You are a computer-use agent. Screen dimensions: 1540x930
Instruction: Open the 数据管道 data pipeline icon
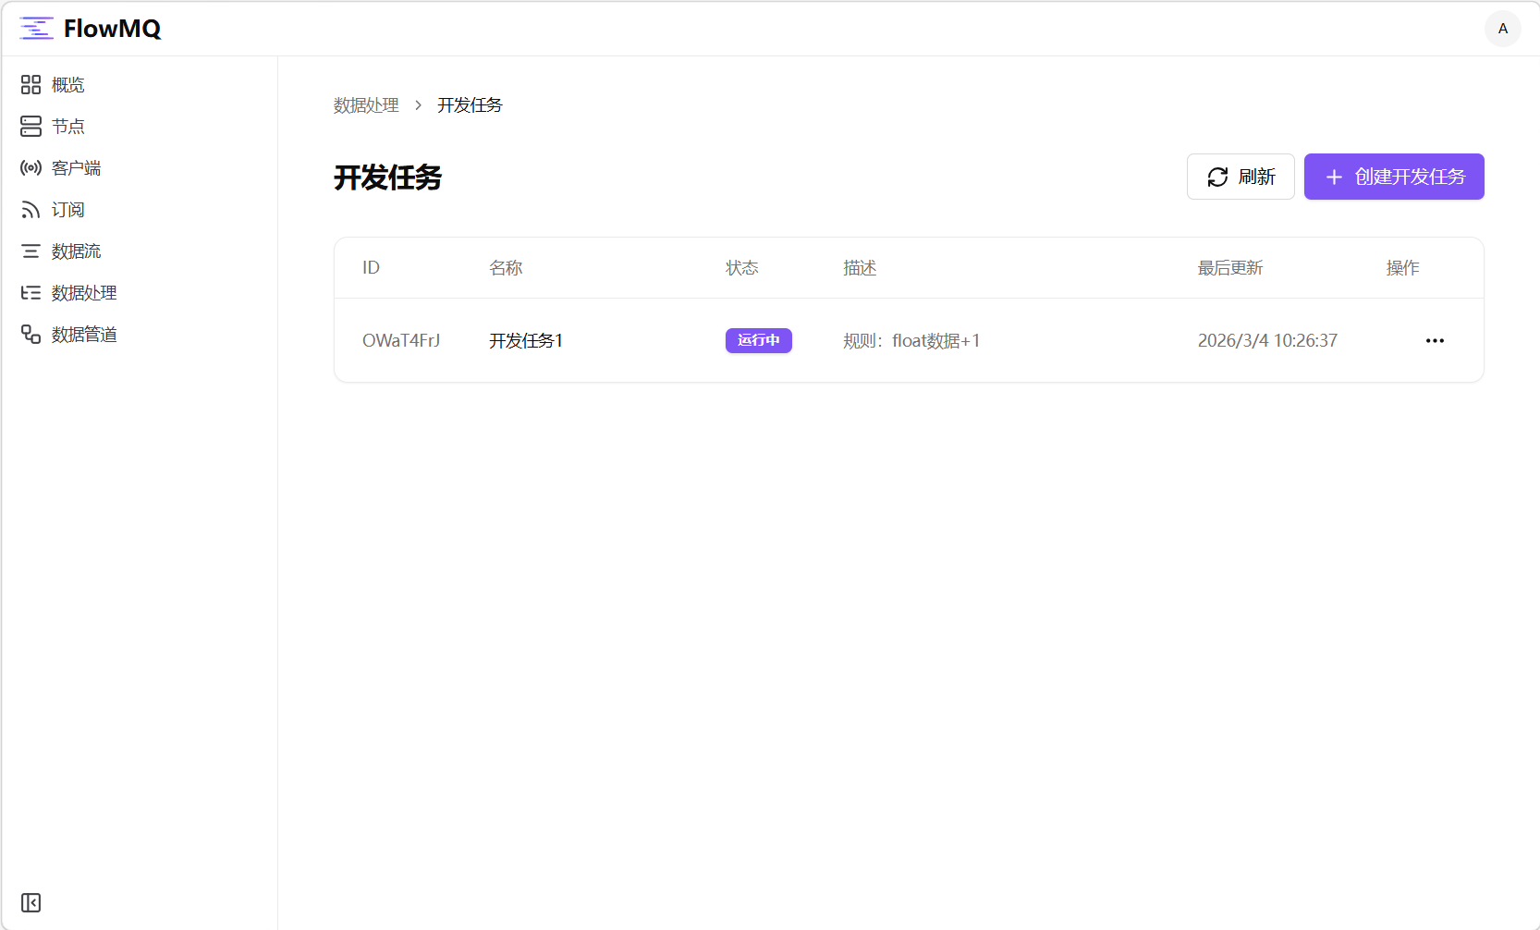click(x=31, y=334)
